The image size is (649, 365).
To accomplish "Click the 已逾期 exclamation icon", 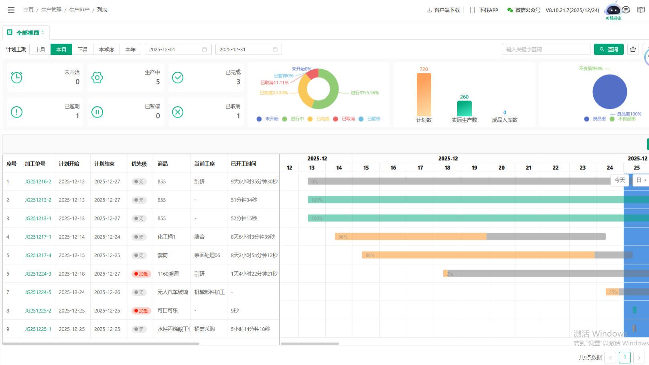I will 16,112.
